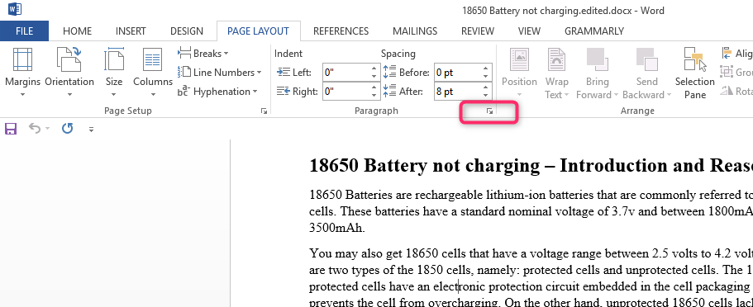Save the document with Save icon

pyautogui.click(x=11, y=129)
